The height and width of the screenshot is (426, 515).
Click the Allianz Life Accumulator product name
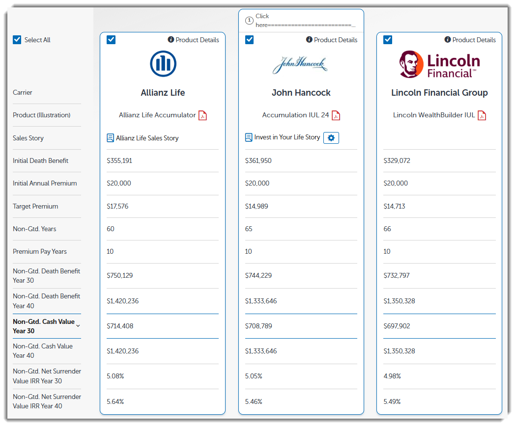pos(157,115)
